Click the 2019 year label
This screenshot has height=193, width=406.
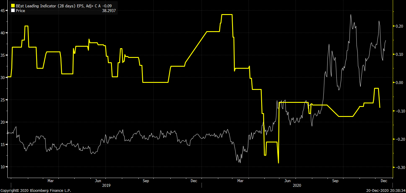coord(106,185)
